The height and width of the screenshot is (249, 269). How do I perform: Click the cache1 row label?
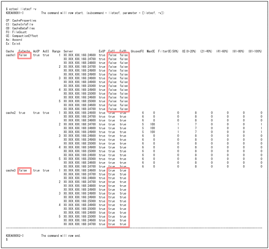click(11, 55)
